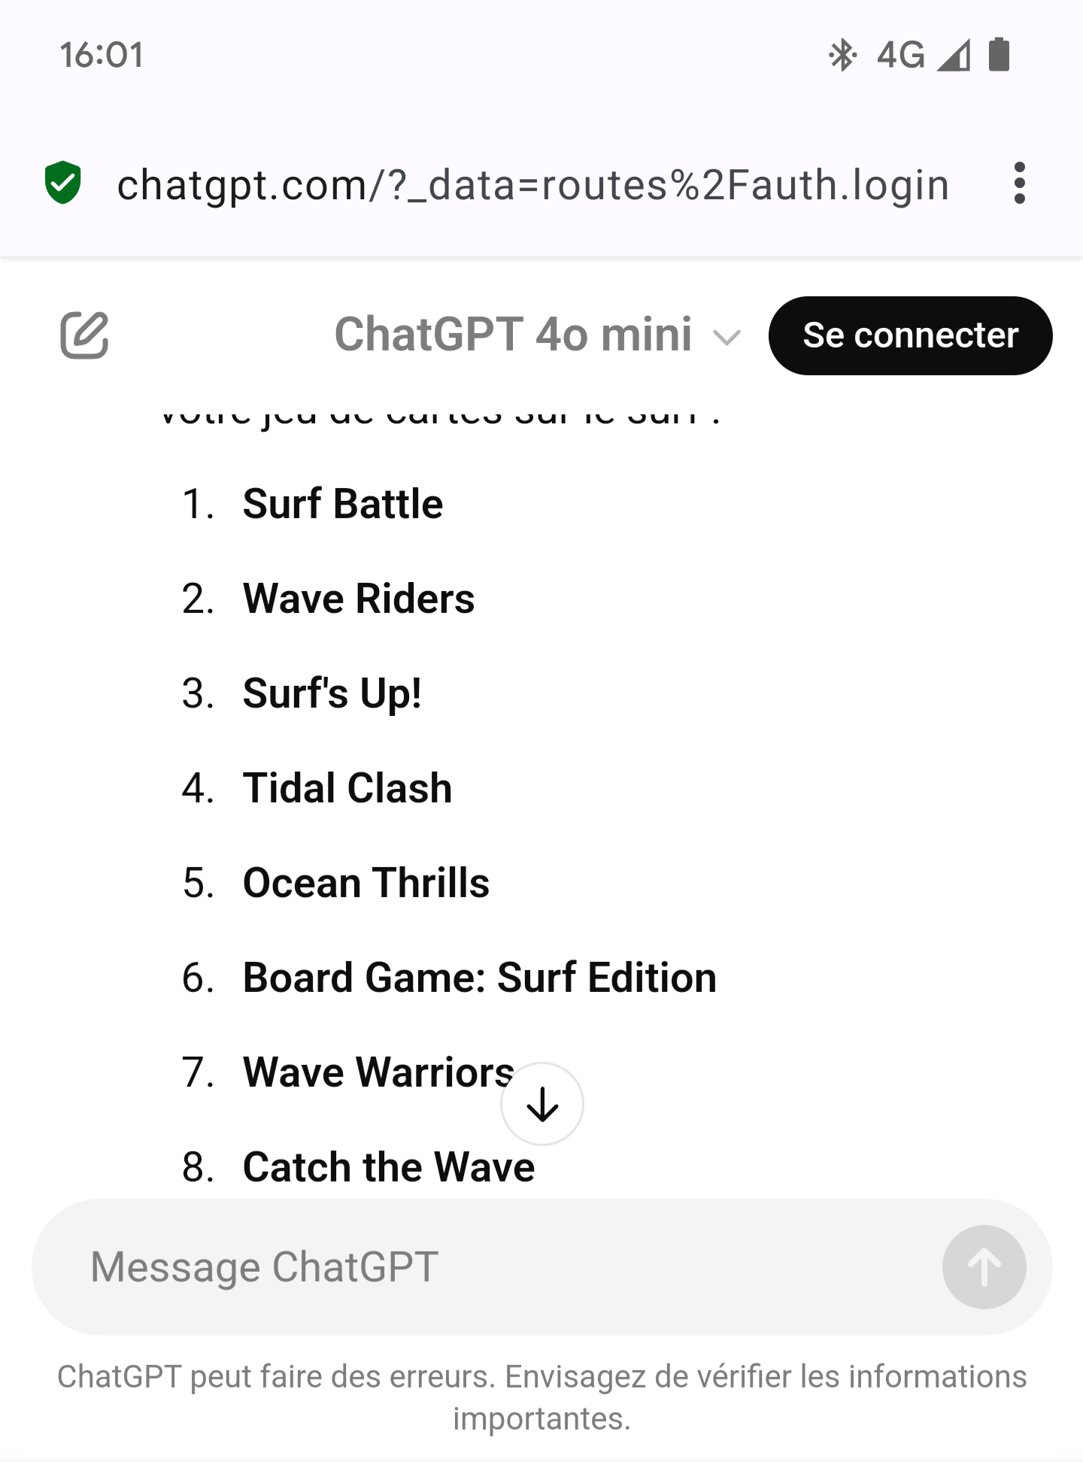Tap the Tidal Clash suggestion
The image size is (1083, 1462).
[347, 788]
